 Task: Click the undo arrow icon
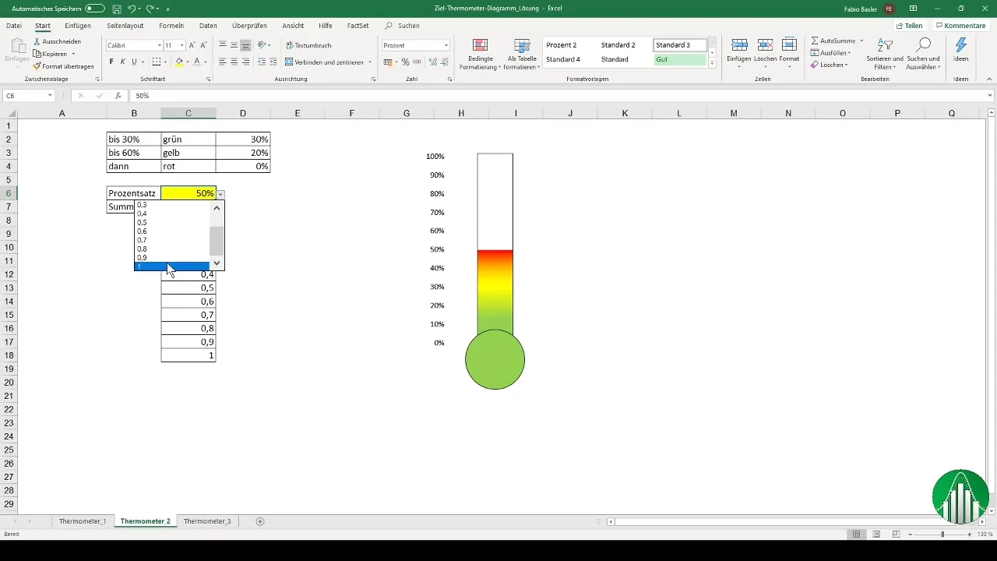(x=132, y=8)
